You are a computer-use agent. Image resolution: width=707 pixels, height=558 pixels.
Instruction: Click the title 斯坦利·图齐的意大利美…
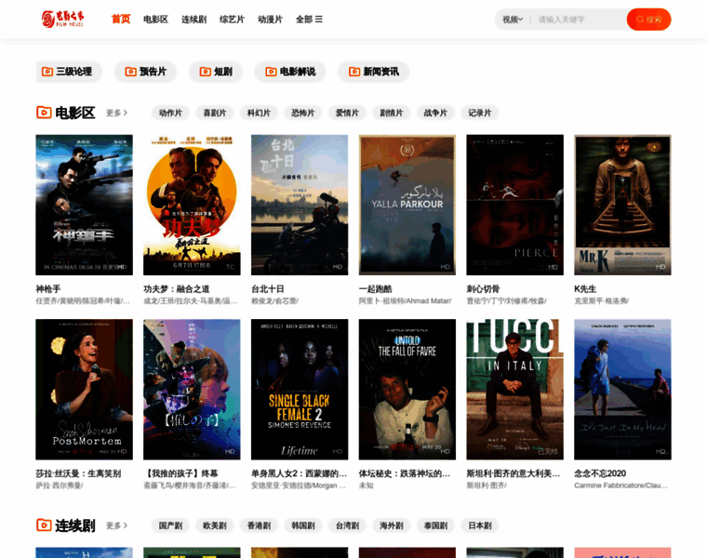tap(514, 473)
